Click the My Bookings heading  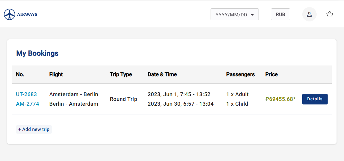pyautogui.click(x=37, y=53)
